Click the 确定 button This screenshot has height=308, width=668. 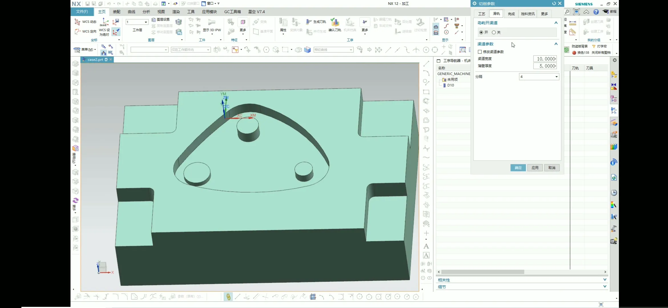tap(518, 168)
